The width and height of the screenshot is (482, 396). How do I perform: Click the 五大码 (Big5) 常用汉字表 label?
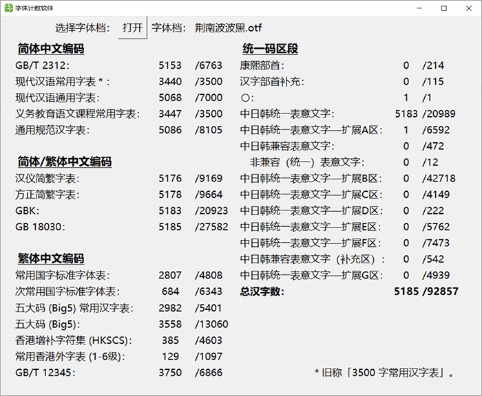point(74,308)
